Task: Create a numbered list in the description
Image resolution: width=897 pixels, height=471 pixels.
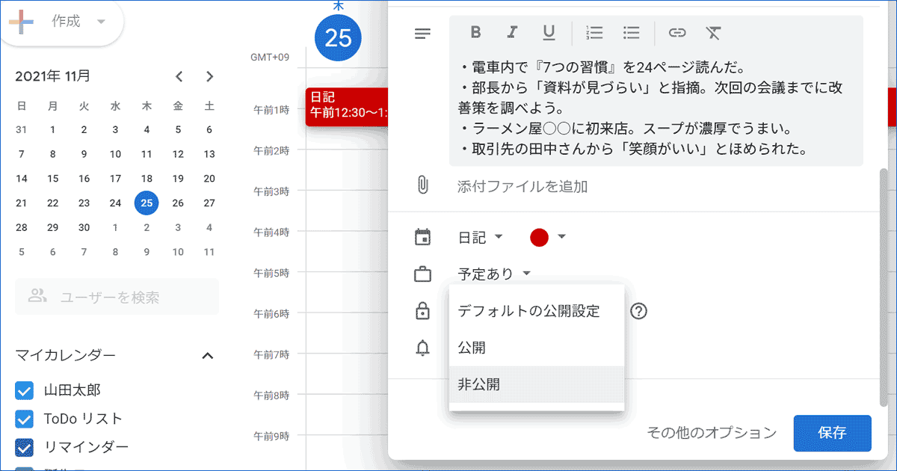Action: pos(594,33)
